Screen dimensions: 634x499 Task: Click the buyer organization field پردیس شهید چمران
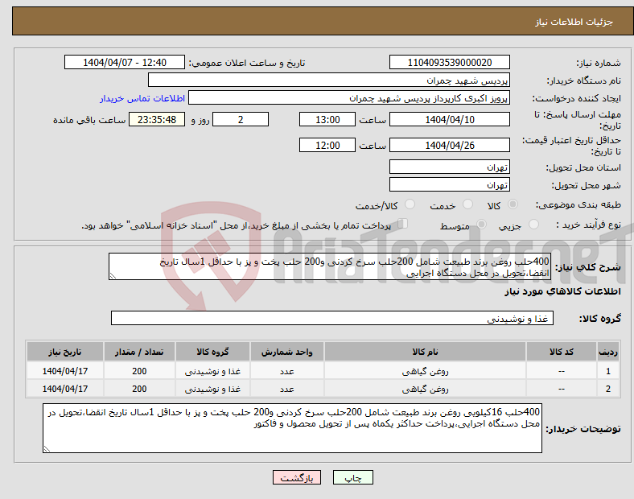tap(329, 80)
